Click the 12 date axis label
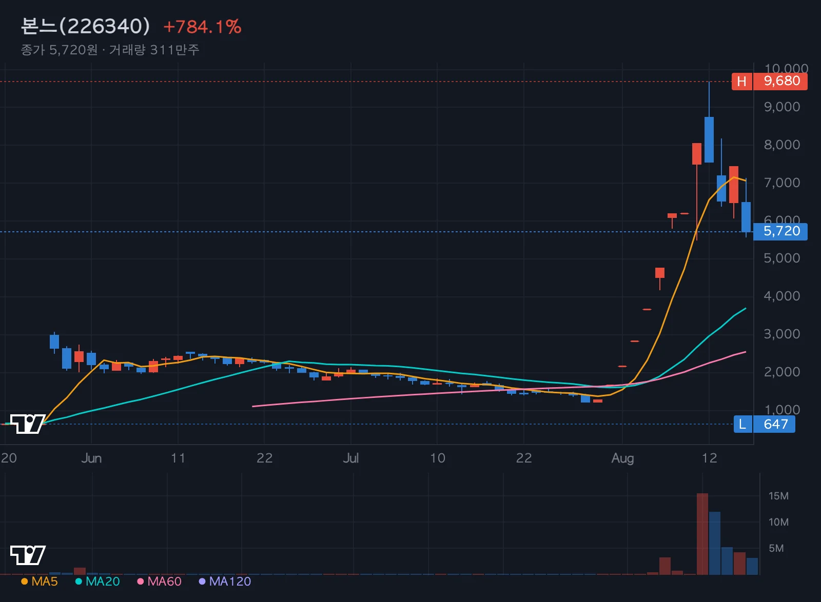The height and width of the screenshot is (602, 821). pos(709,458)
